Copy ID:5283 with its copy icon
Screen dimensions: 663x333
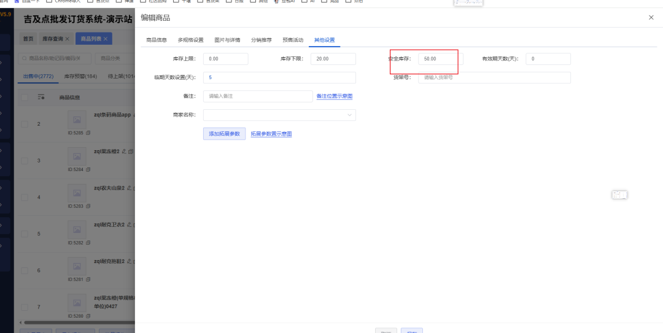[88, 206]
